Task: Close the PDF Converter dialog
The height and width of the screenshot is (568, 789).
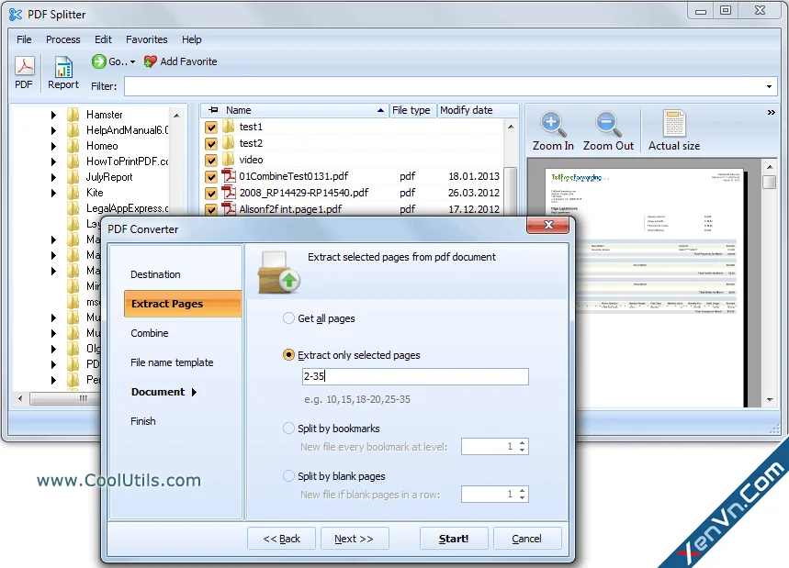Action: click(x=548, y=225)
